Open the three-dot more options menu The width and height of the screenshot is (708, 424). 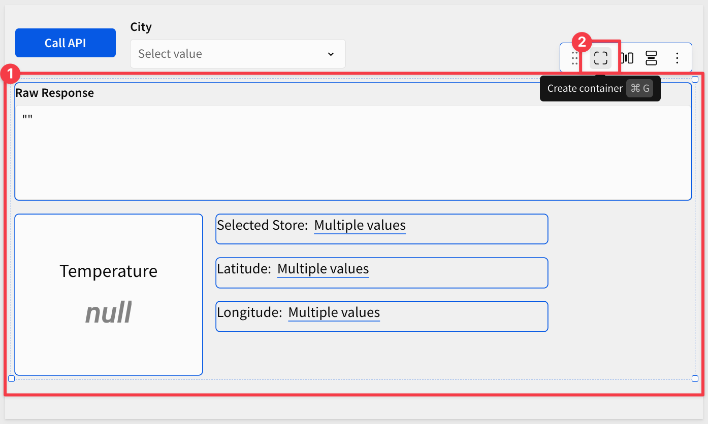pos(677,58)
